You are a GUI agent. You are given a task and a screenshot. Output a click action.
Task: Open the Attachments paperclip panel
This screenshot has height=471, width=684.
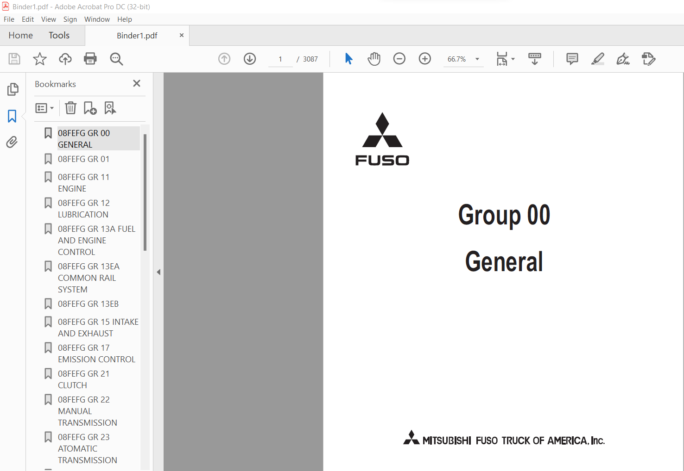click(x=12, y=142)
